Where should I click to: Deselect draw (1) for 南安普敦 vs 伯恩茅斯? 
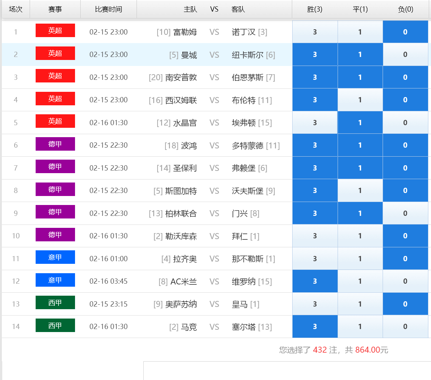coord(360,77)
